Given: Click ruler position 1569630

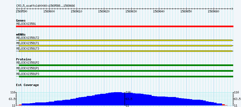Looking at the screenshot, I should point(131,11).
